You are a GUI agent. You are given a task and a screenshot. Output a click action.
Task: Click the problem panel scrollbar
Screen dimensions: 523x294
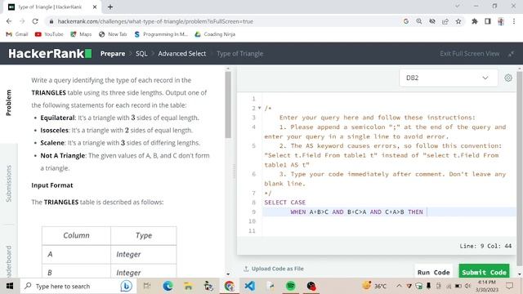(228, 105)
